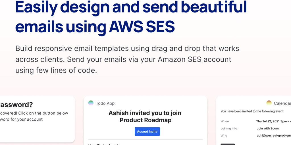Click the 'When' field label

pyautogui.click(x=225, y=121)
